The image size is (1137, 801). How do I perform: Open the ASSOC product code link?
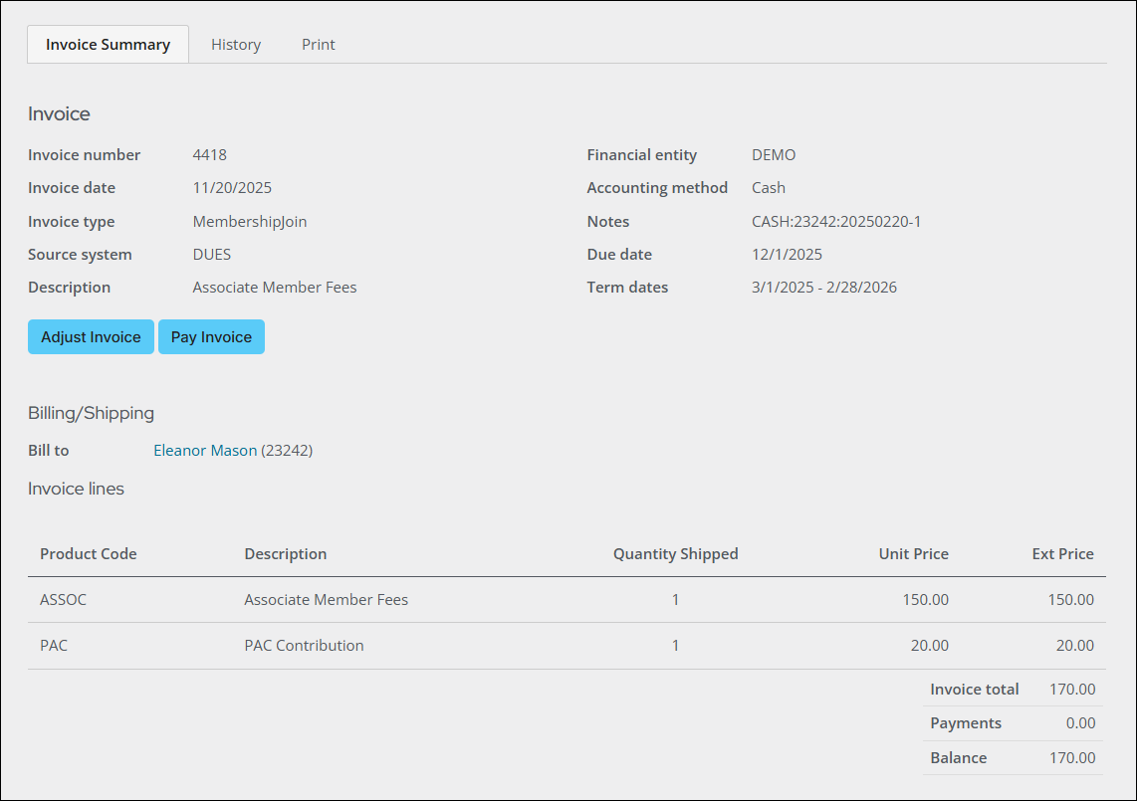[x=63, y=599]
